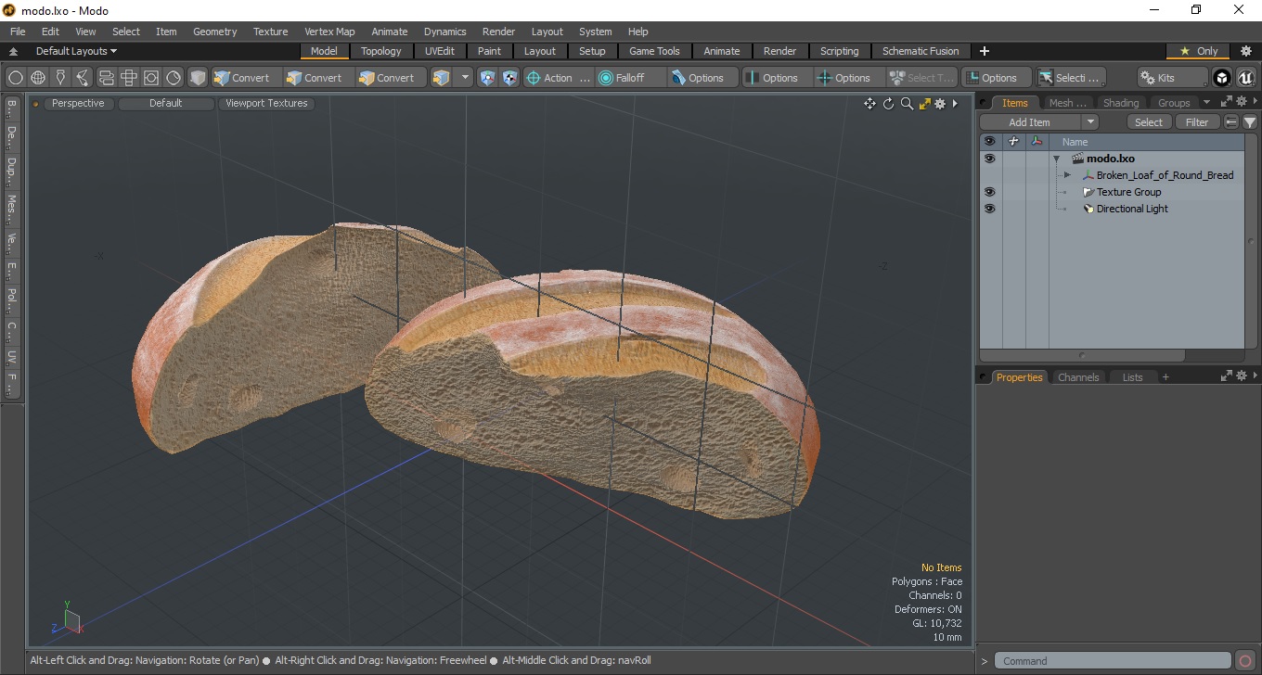Click the first shield symmetry icon

487,78
